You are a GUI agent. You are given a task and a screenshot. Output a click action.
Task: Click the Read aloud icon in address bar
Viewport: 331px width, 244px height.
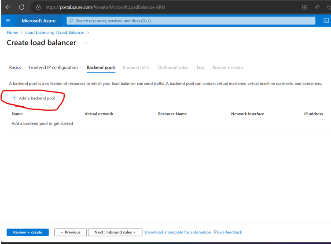point(317,7)
